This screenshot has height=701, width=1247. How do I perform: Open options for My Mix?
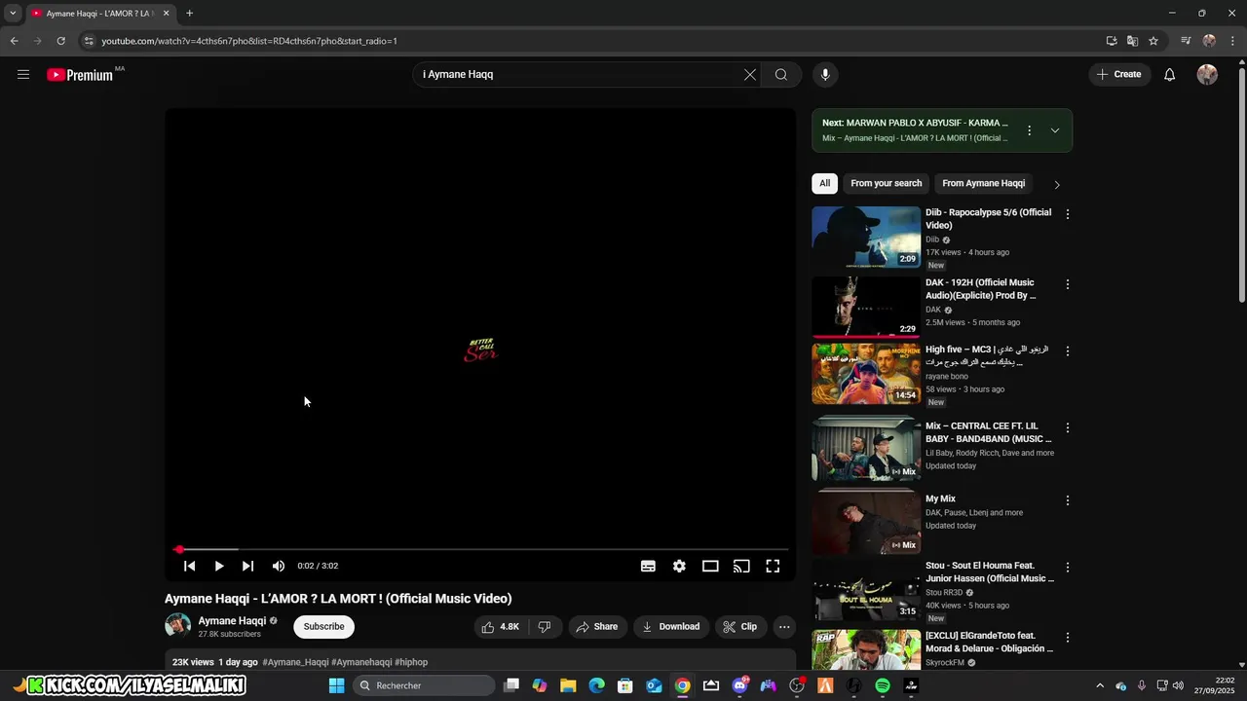(1068, 500)
